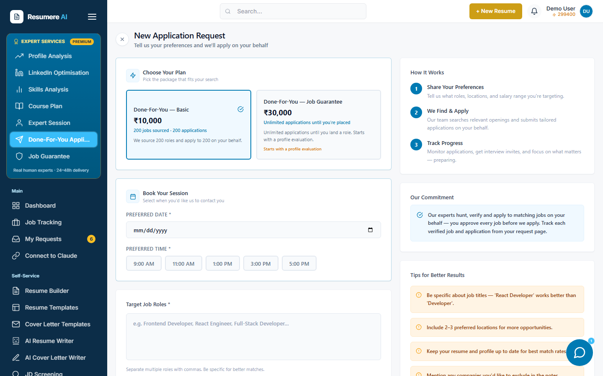
Task: Open Profile Analysis in sidebar
Action: (x=54, y=56)
